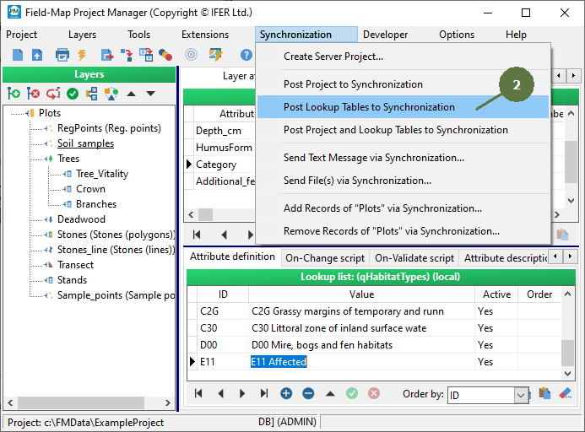This screenshot has width=585, height=432.
Task: Switch to Attribute definition tab
Action: (232, 256)
